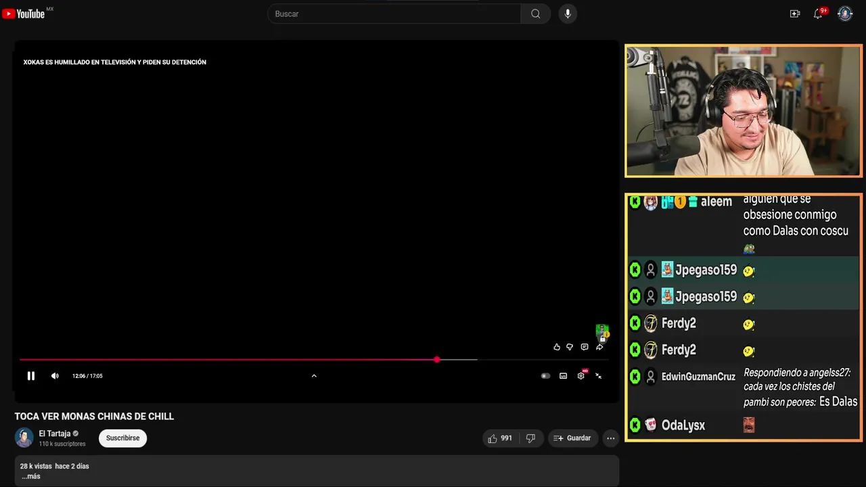Jump to the red playhead marker
This screenshot has width=866, height=487.
[437, 360]
